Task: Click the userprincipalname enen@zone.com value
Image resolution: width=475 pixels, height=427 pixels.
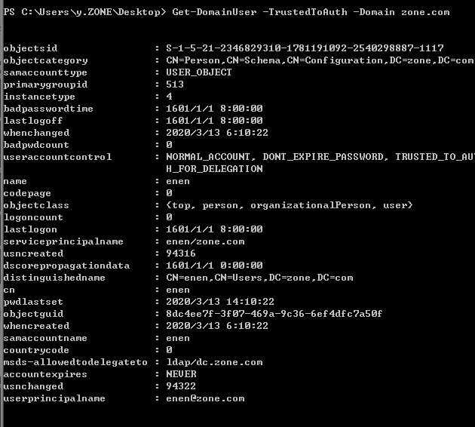Action: point(205,398)
